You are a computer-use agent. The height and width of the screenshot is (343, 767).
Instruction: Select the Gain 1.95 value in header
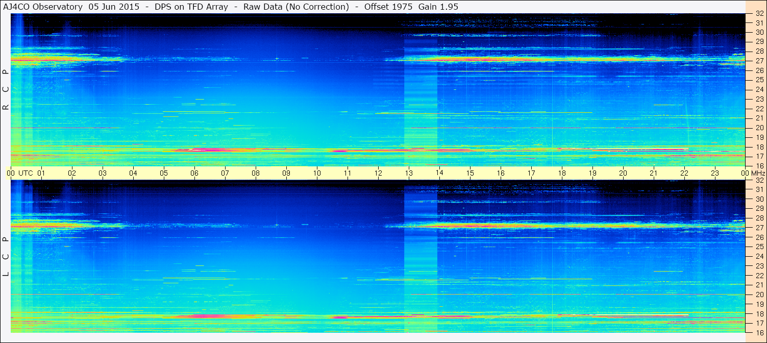point(438,7)
